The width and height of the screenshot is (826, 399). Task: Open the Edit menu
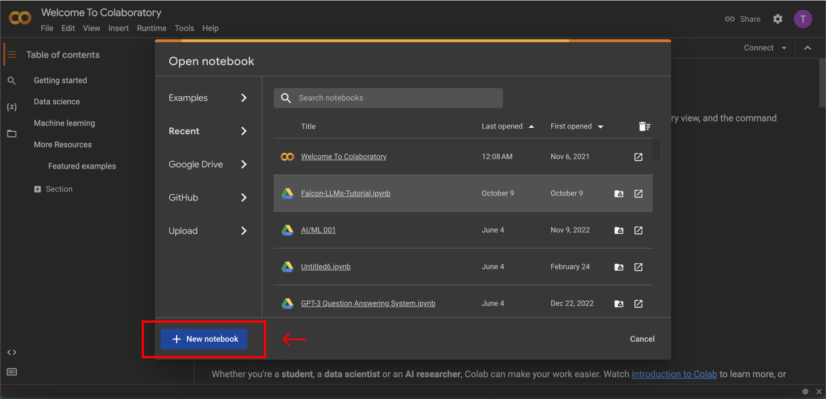click(x=68, y=28)
